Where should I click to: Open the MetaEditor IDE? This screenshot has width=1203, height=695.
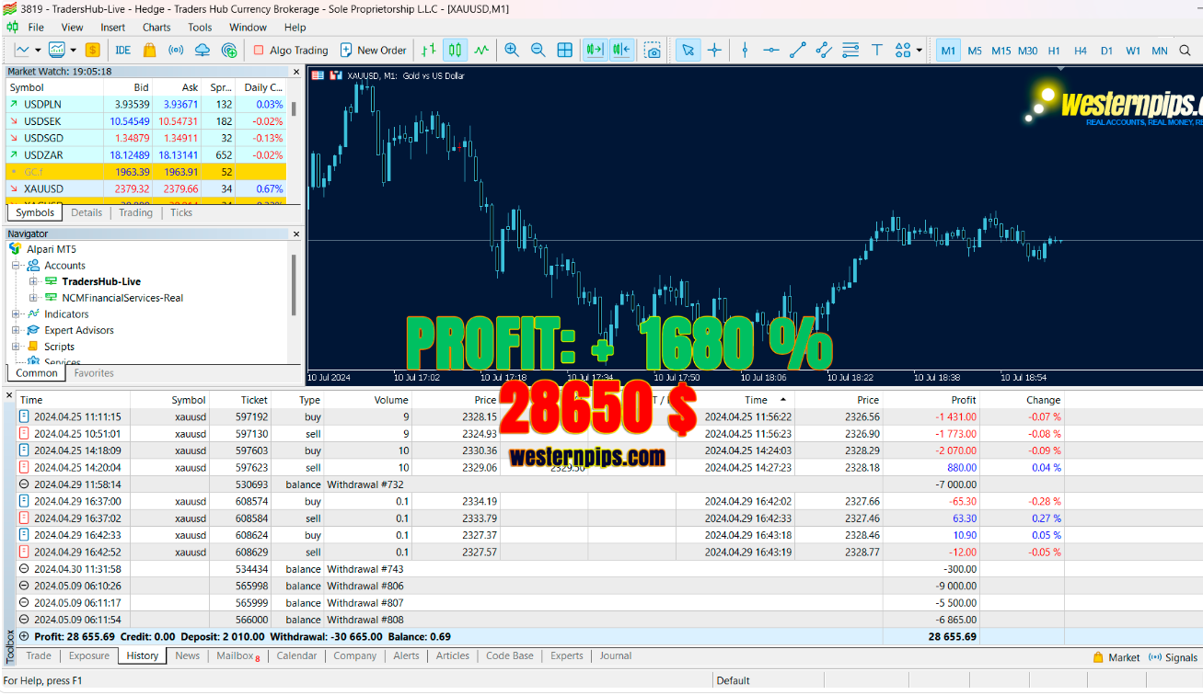click(122, 50)
